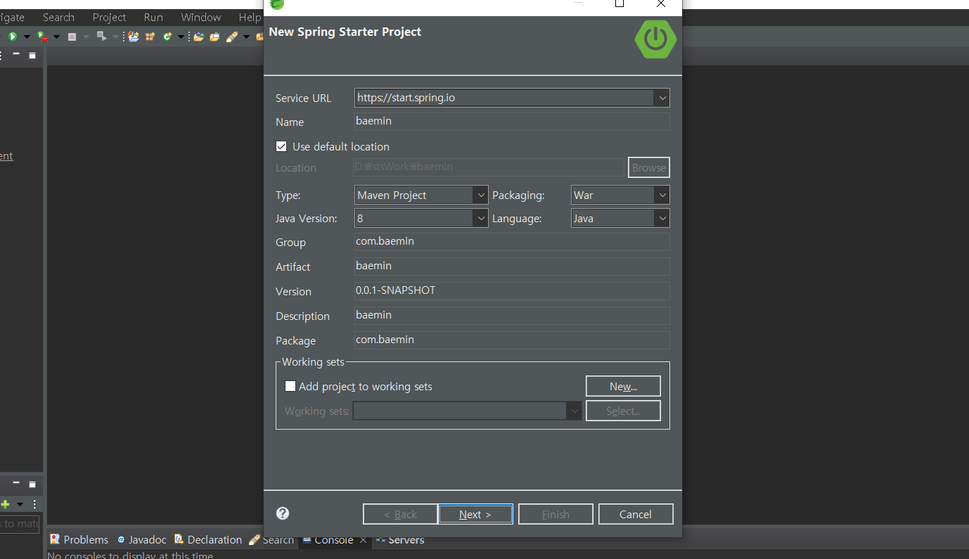Image resolution: width=969 pixels, height=559 pixels.
Task: Expand the New Java Class dropdown arrow
Action: click(181, 37)
